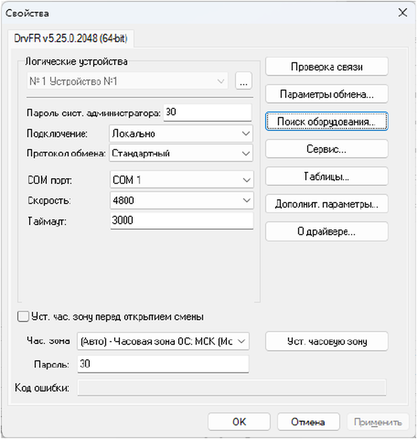Open Дополнит. параметры settings
417x439 pixels.
click(x=326, y=204)
